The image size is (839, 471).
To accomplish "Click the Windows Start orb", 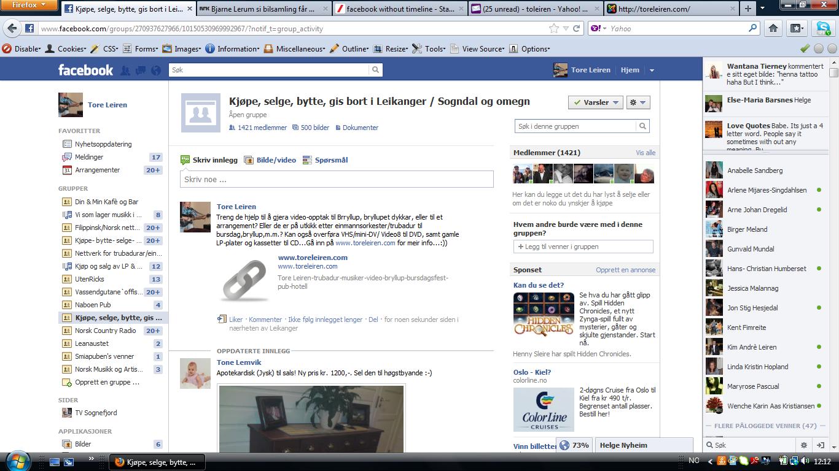I will pyautogui.click(x=17, y=461).
